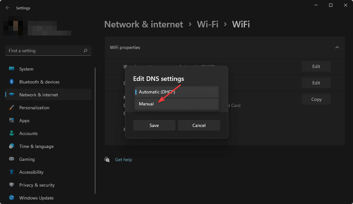Select Manual DNS configuration
Screen dimensions: 353x204
pos(146,103)
